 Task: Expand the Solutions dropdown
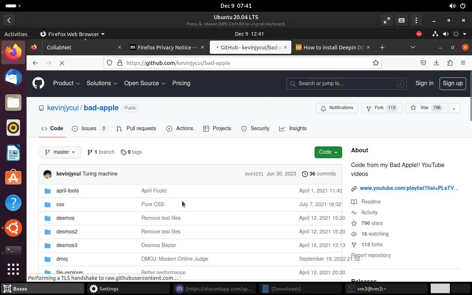102,83
